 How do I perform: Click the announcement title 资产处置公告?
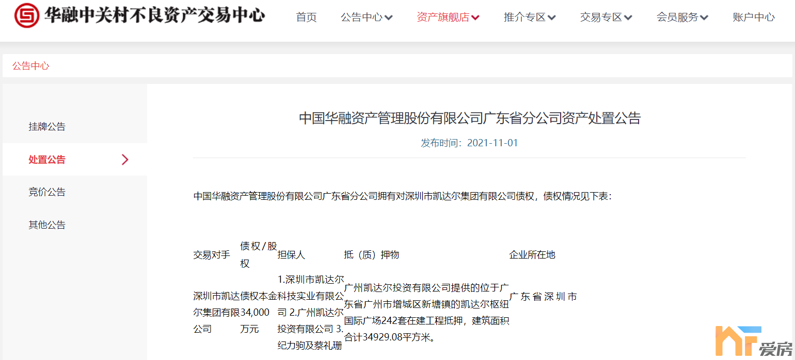click(470, 118)
